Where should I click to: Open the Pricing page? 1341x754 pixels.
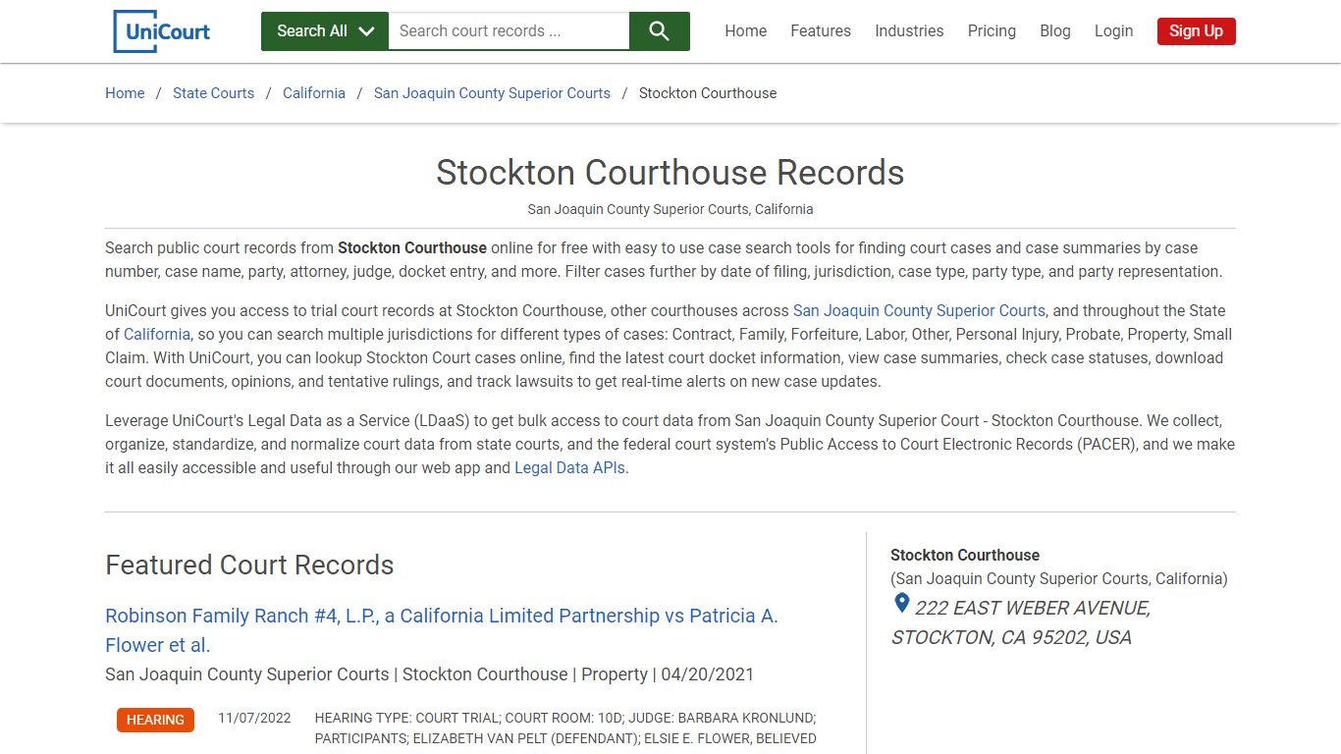pyautogui.click(x=992, y=31)
